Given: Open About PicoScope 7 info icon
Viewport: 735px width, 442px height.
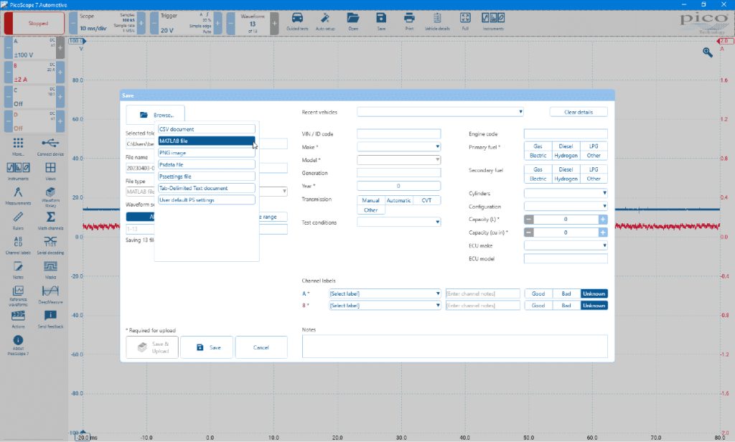Looking at the screenshot, I should coord(18,340).
